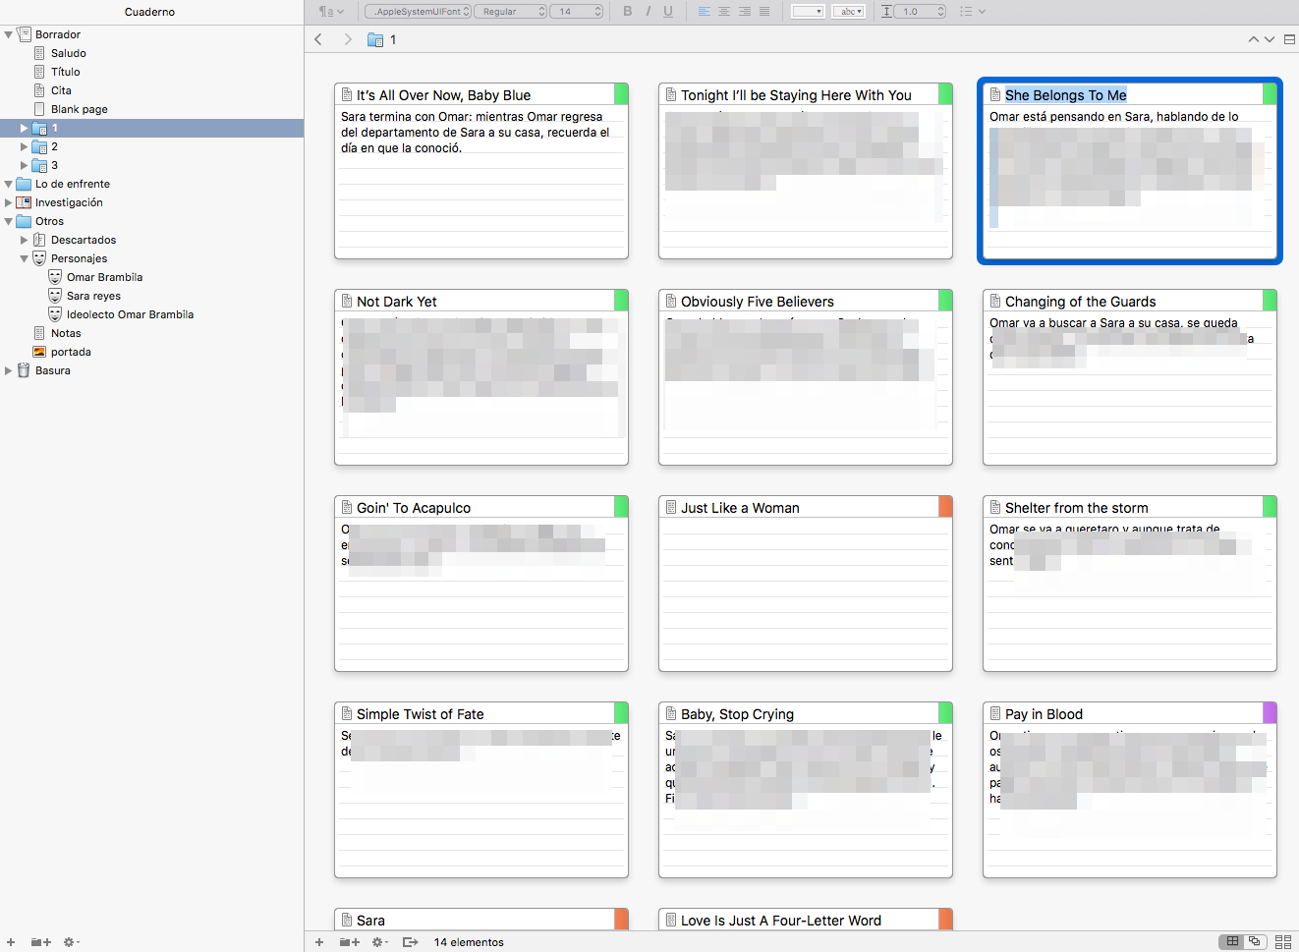Add new item in binder footer
This screenshot has height=952, width=1299.
[x=11, y=941]
